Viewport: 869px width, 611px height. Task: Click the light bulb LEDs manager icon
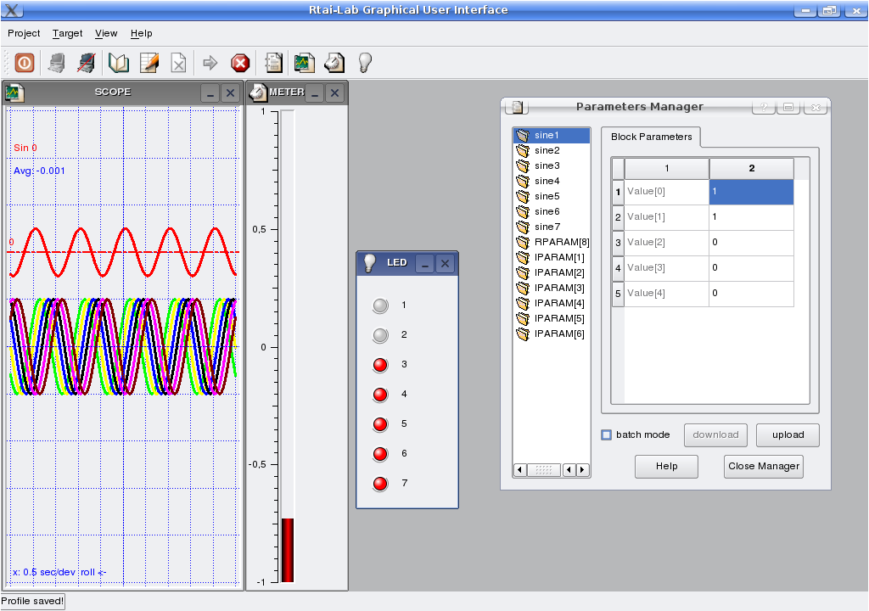pyautogui.click(x=365, y=62)
